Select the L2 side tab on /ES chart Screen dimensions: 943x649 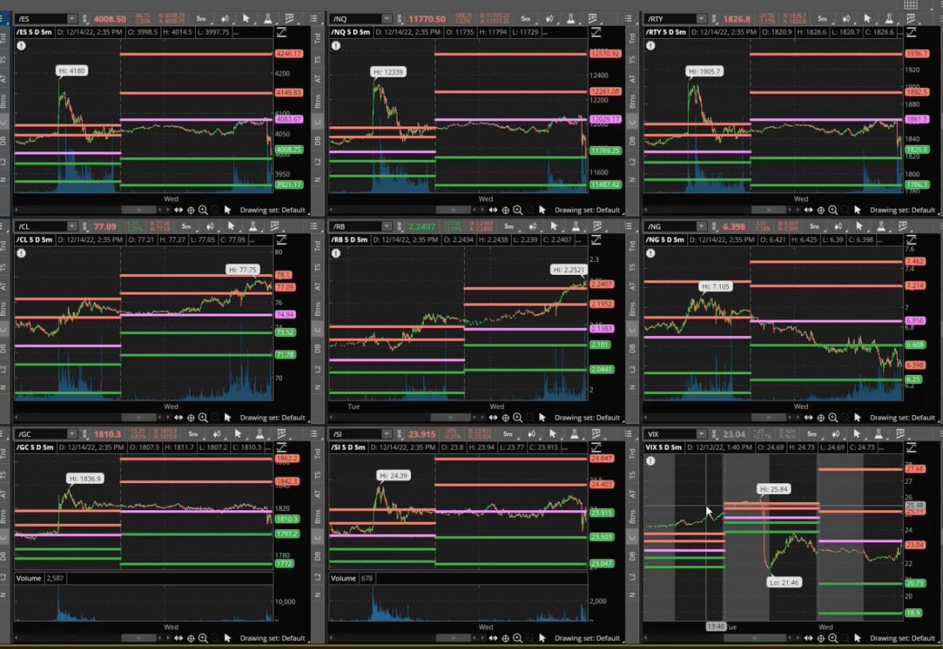(5, 162)
